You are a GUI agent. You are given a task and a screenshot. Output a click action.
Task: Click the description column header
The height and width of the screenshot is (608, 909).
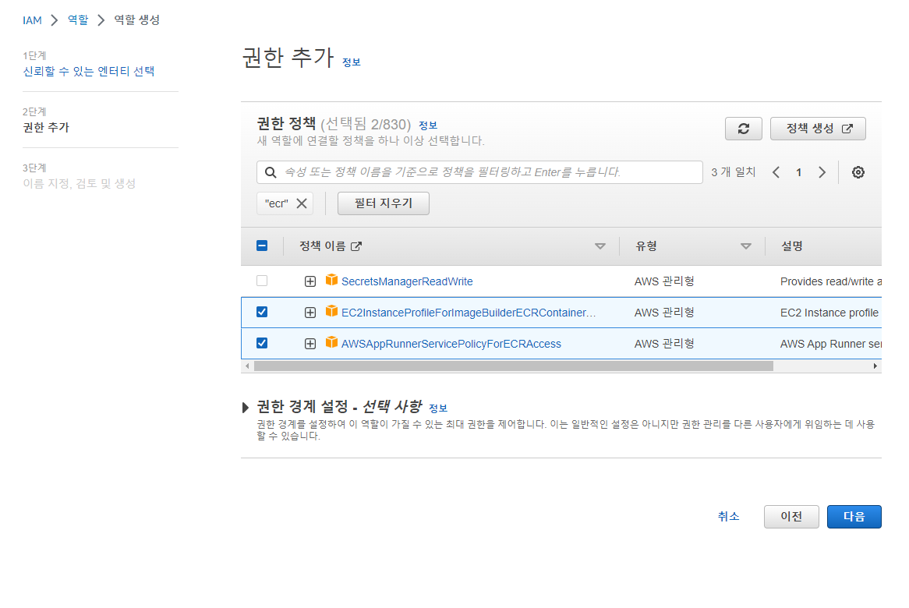[791, 246]
